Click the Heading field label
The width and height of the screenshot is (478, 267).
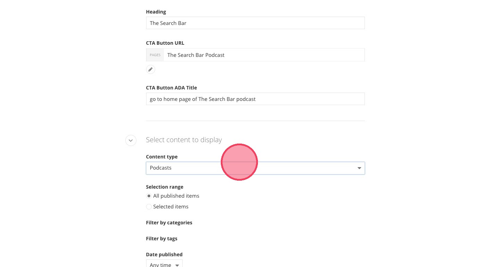[156, 12]
